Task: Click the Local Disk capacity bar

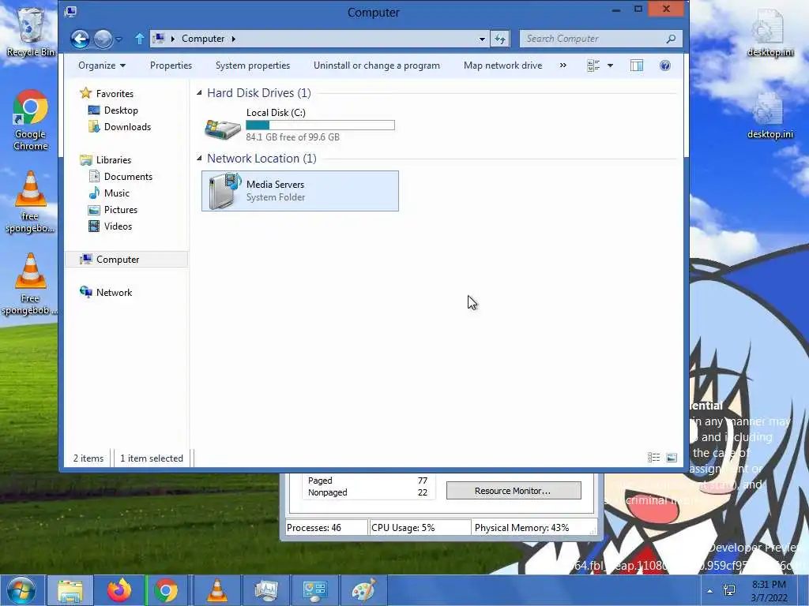Action: 321,125
